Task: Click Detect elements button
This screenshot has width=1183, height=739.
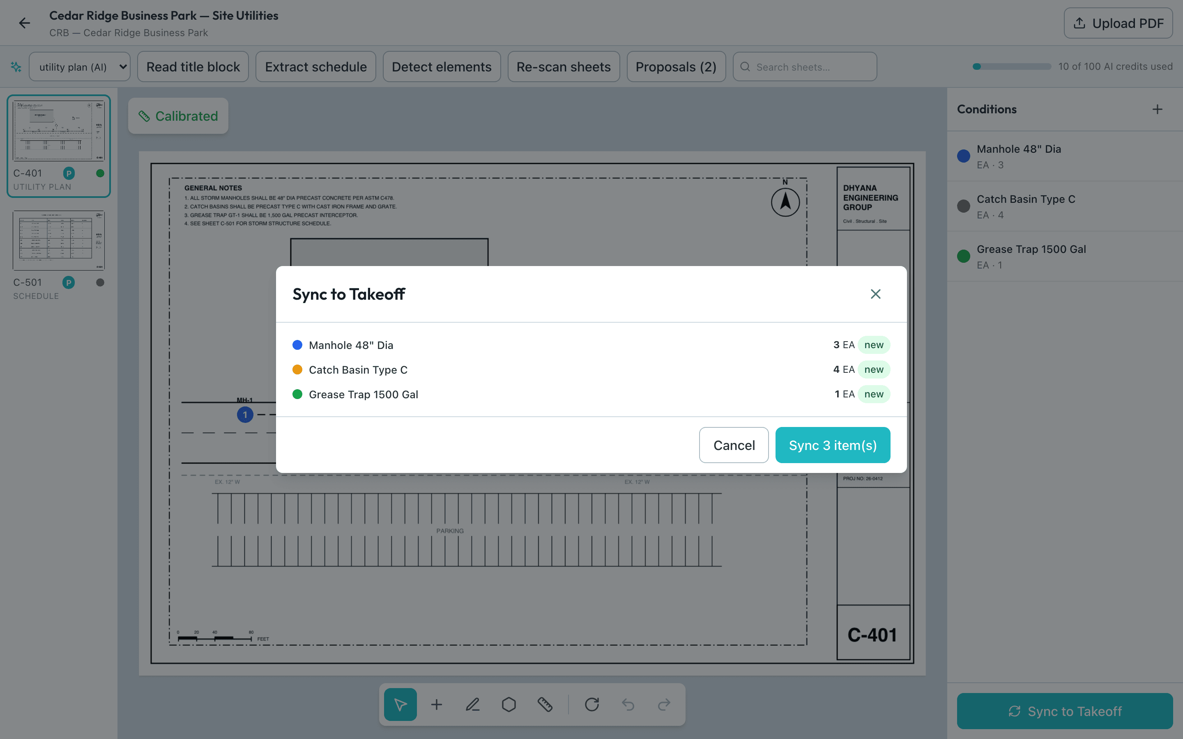Action: (442, 67)
